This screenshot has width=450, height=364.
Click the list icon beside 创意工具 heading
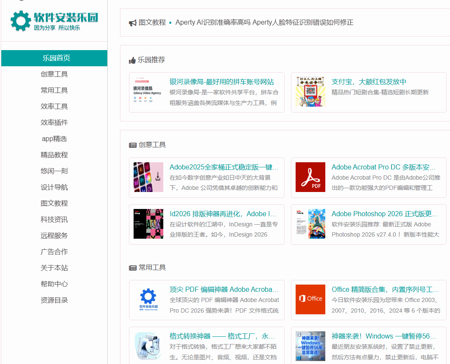[x=133, y=145]
